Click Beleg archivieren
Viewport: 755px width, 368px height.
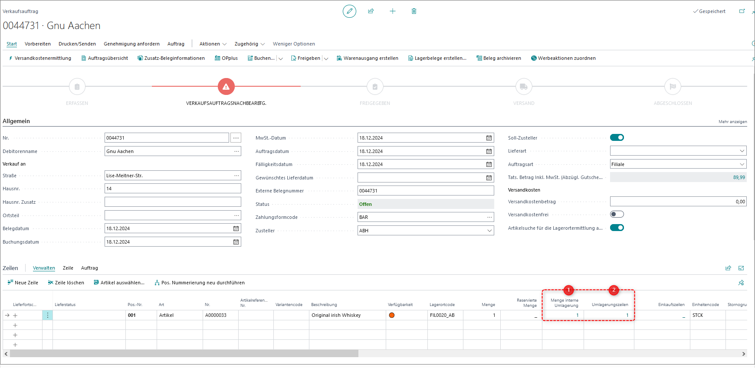coord(499,58)
